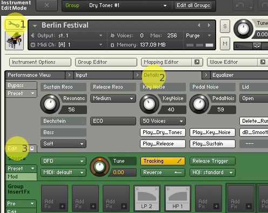This screenshot has height=213, width=268.
Task: Bypass the LP 2 effect with B icon
Action: (x=138, y=189)
